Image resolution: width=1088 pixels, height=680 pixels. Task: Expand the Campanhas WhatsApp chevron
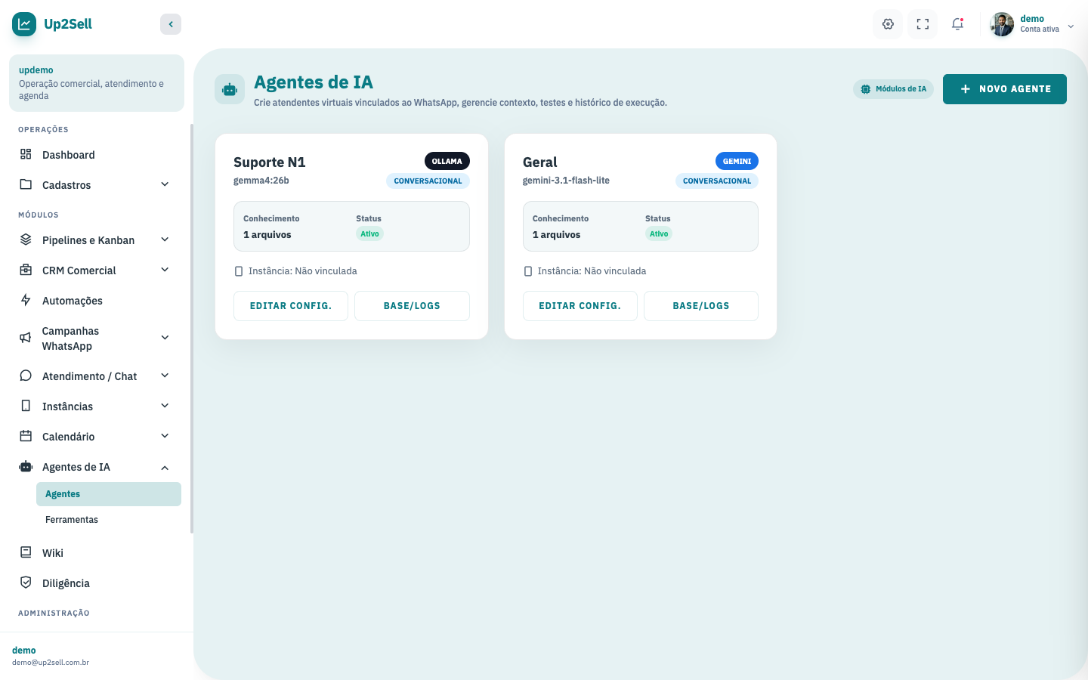point(165,338)
